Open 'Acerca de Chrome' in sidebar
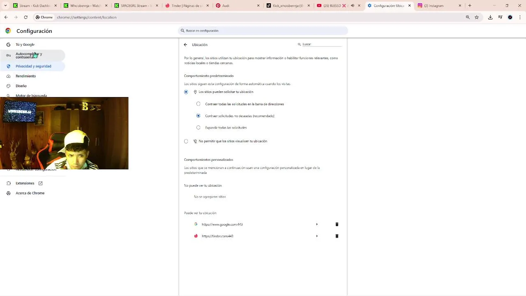 coord(30,193)
